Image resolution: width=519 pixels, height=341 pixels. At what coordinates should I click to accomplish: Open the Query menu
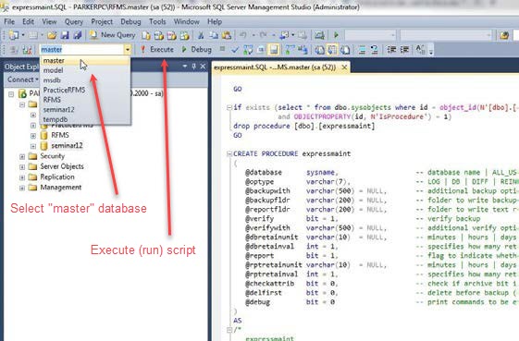[x=74, y=22]
